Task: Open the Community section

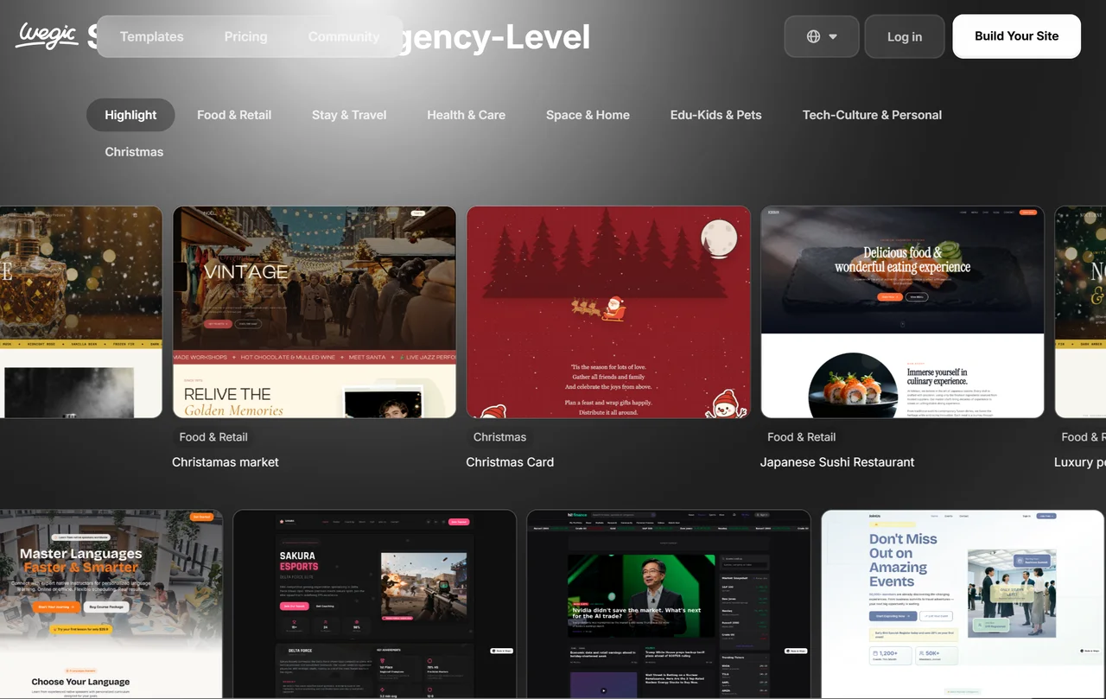Action: [344, 36]
